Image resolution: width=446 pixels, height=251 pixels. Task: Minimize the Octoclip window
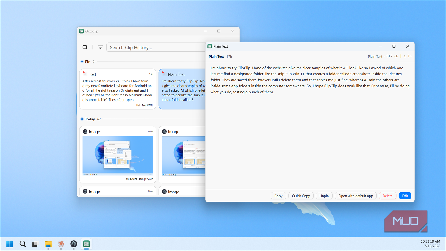click(205, 31)
